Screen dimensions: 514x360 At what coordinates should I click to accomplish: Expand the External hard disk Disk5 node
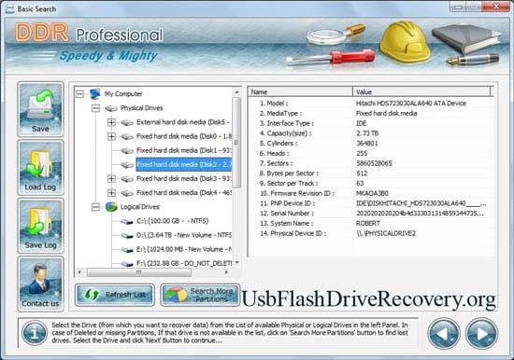pos(111,122)
